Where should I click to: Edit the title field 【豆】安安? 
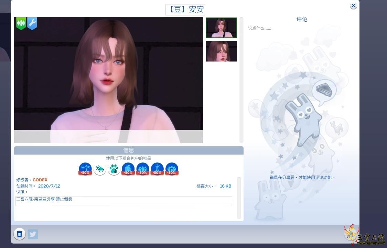pos(185,10)
